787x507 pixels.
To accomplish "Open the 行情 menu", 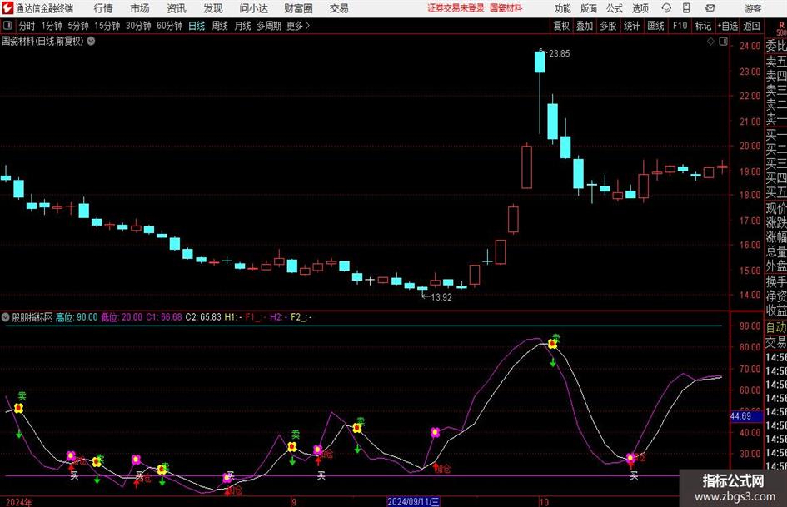I will [103, 8].
